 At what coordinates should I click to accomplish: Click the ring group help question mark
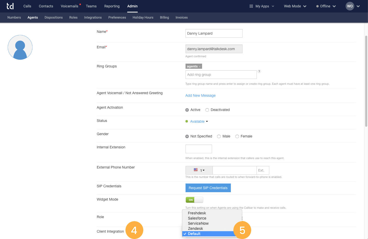259,72
